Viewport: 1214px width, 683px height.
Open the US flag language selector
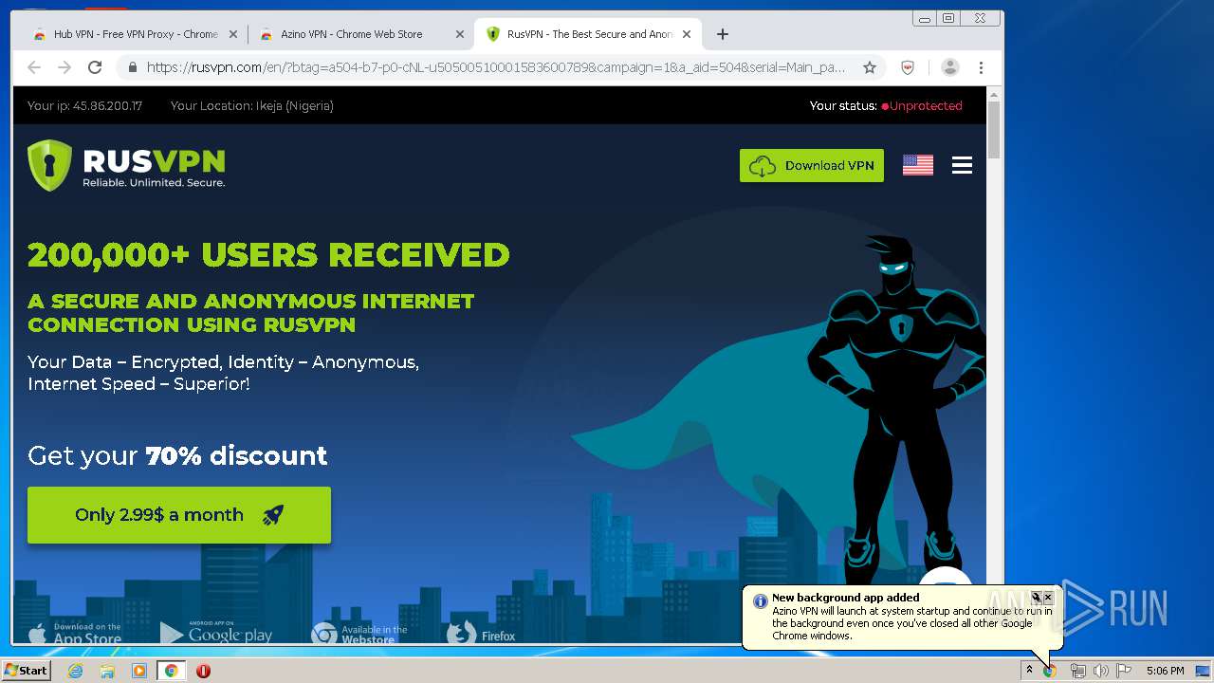pyautogui.click(x=918, y=165)
